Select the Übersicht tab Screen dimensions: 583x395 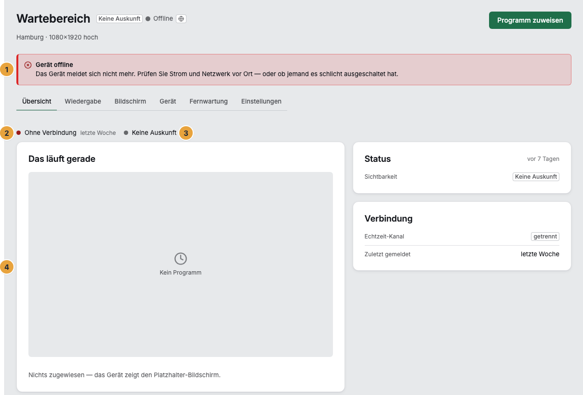(x=37, y=101)
